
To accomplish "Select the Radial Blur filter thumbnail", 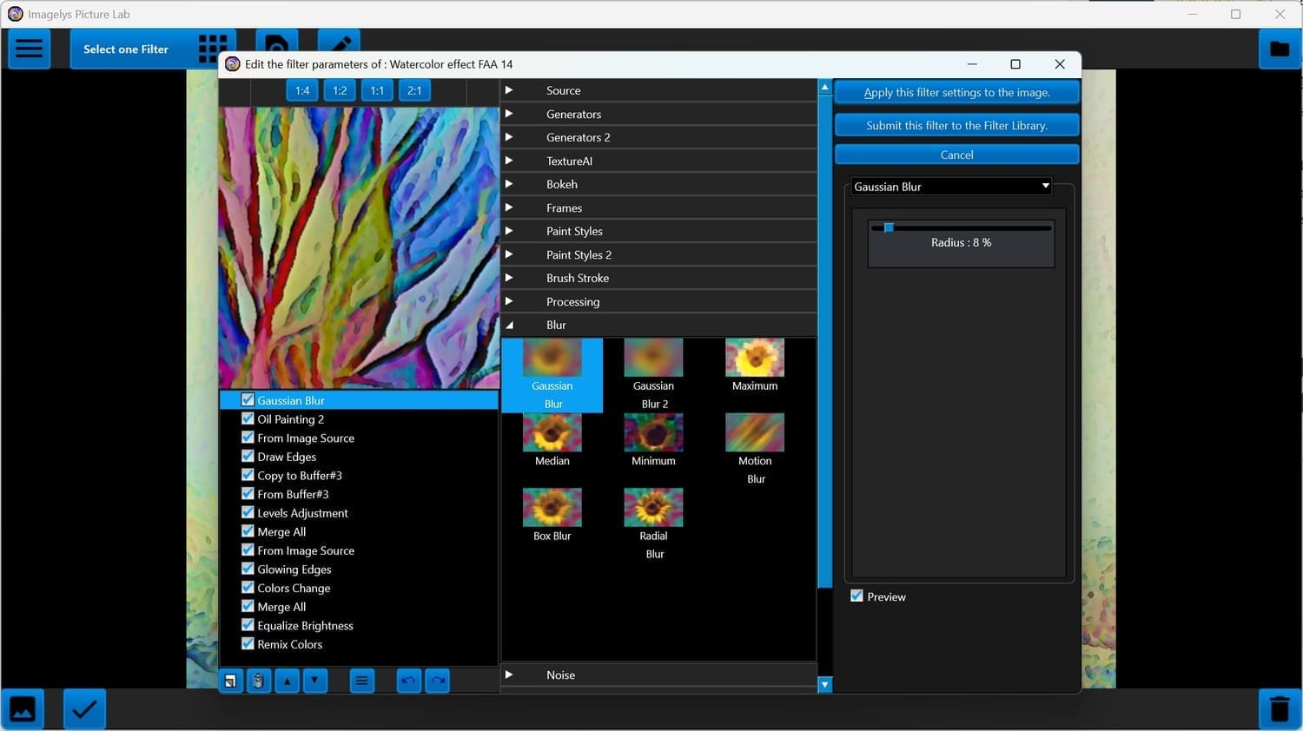I will tap(653, 524).
